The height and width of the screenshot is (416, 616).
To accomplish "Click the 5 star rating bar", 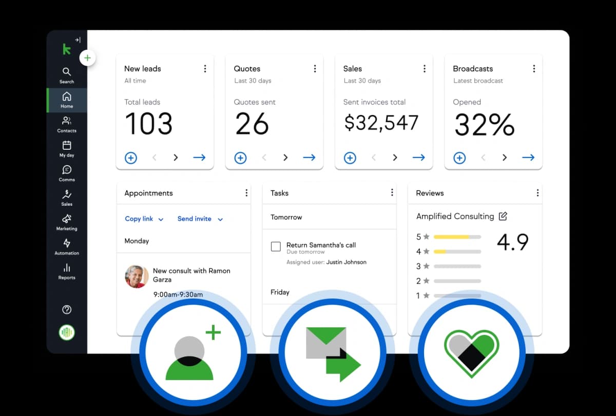I will (x=457, y=237).
